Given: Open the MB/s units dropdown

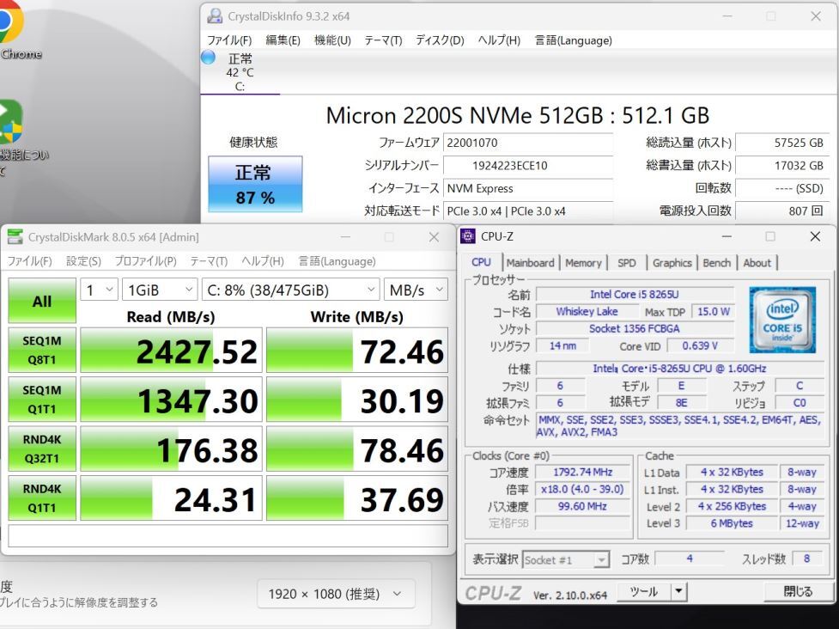Looking at the screenshot, I should click(x=416, y=290).
